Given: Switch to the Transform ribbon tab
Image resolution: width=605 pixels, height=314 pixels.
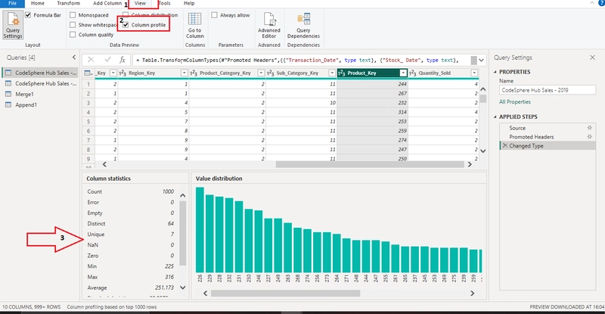Looking at the screenshot, I should pos(68,3).
